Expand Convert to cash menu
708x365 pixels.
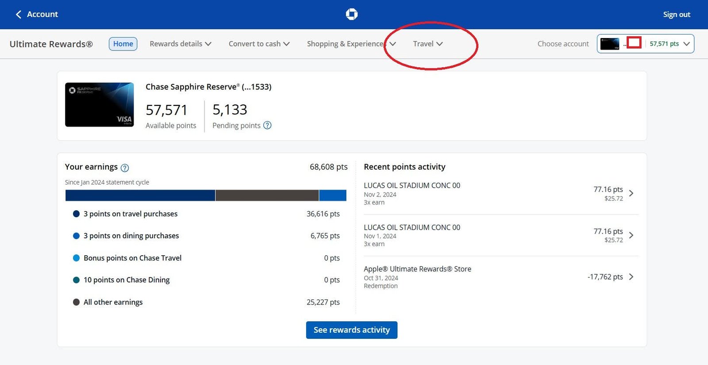pos(259,44)
